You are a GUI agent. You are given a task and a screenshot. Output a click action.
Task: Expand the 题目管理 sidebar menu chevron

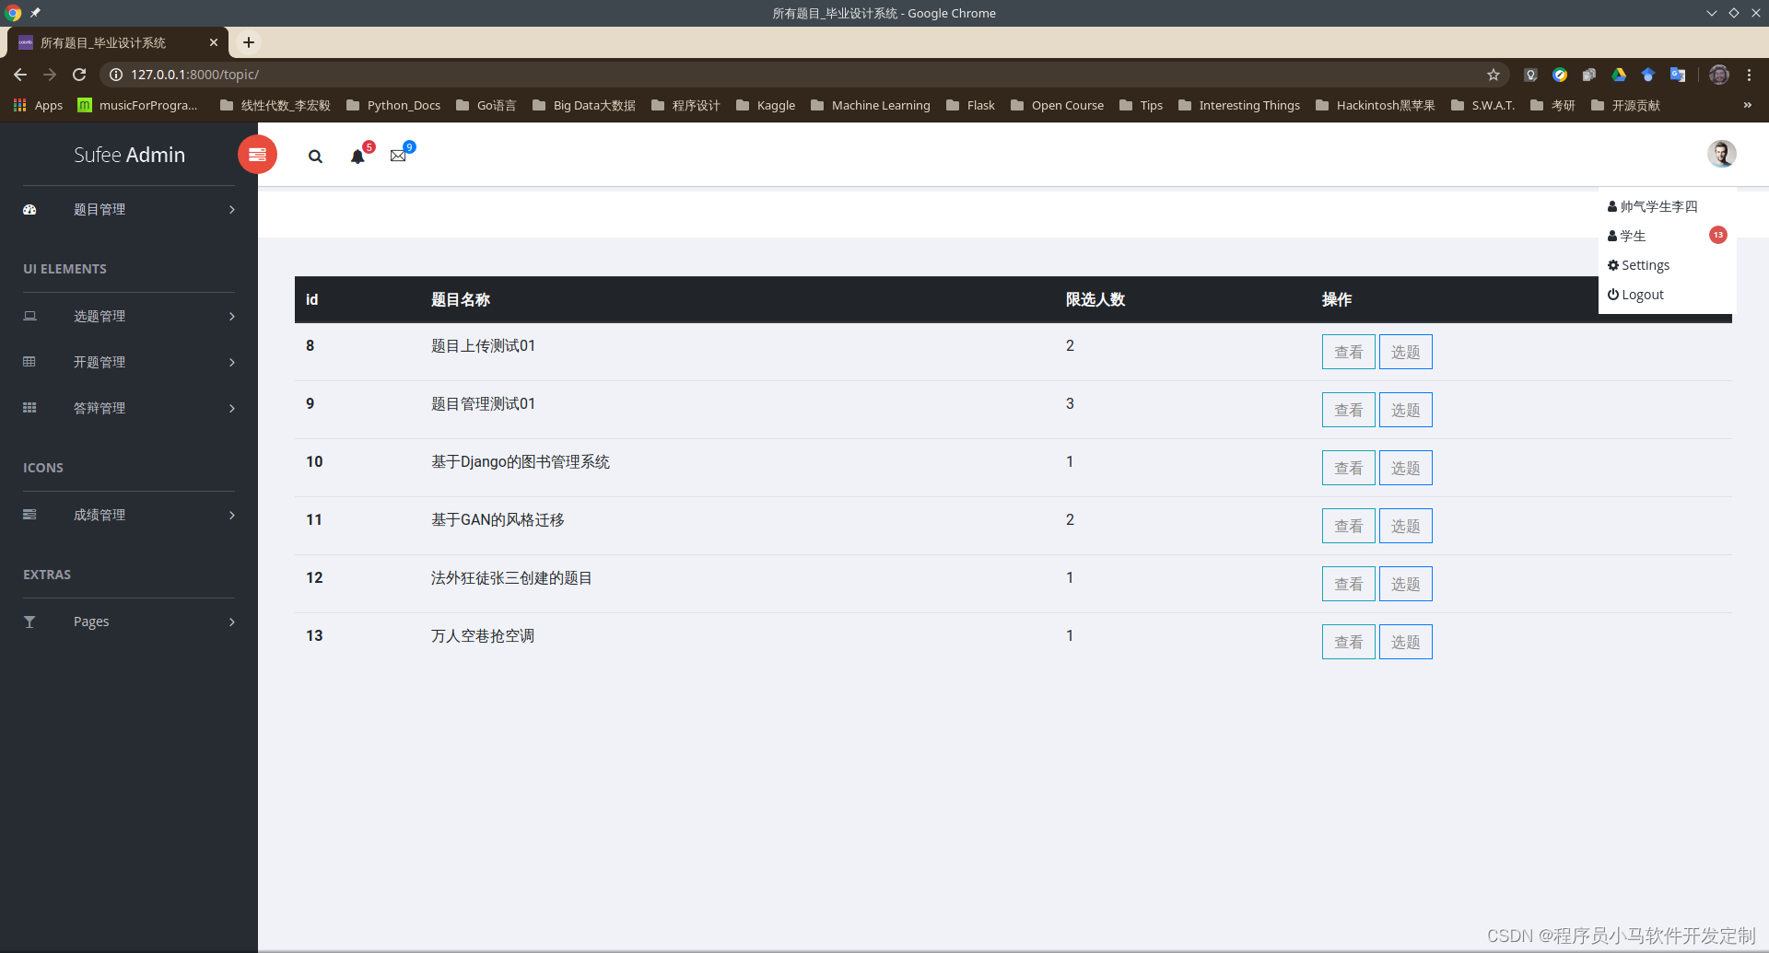(x=231, y=210)
